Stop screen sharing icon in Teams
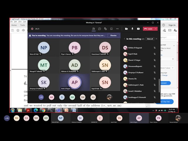188x141 pixels. click(138, 29)
